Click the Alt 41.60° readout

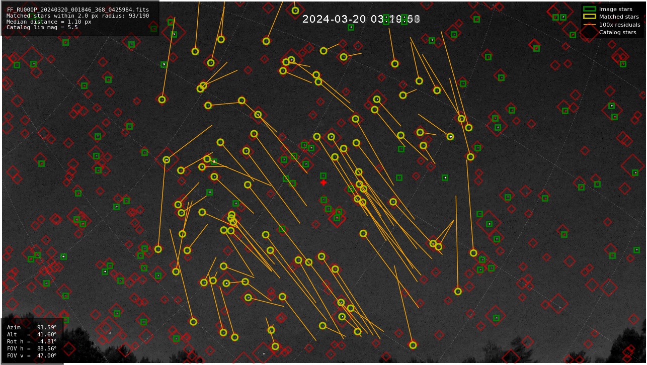[32, 334]
